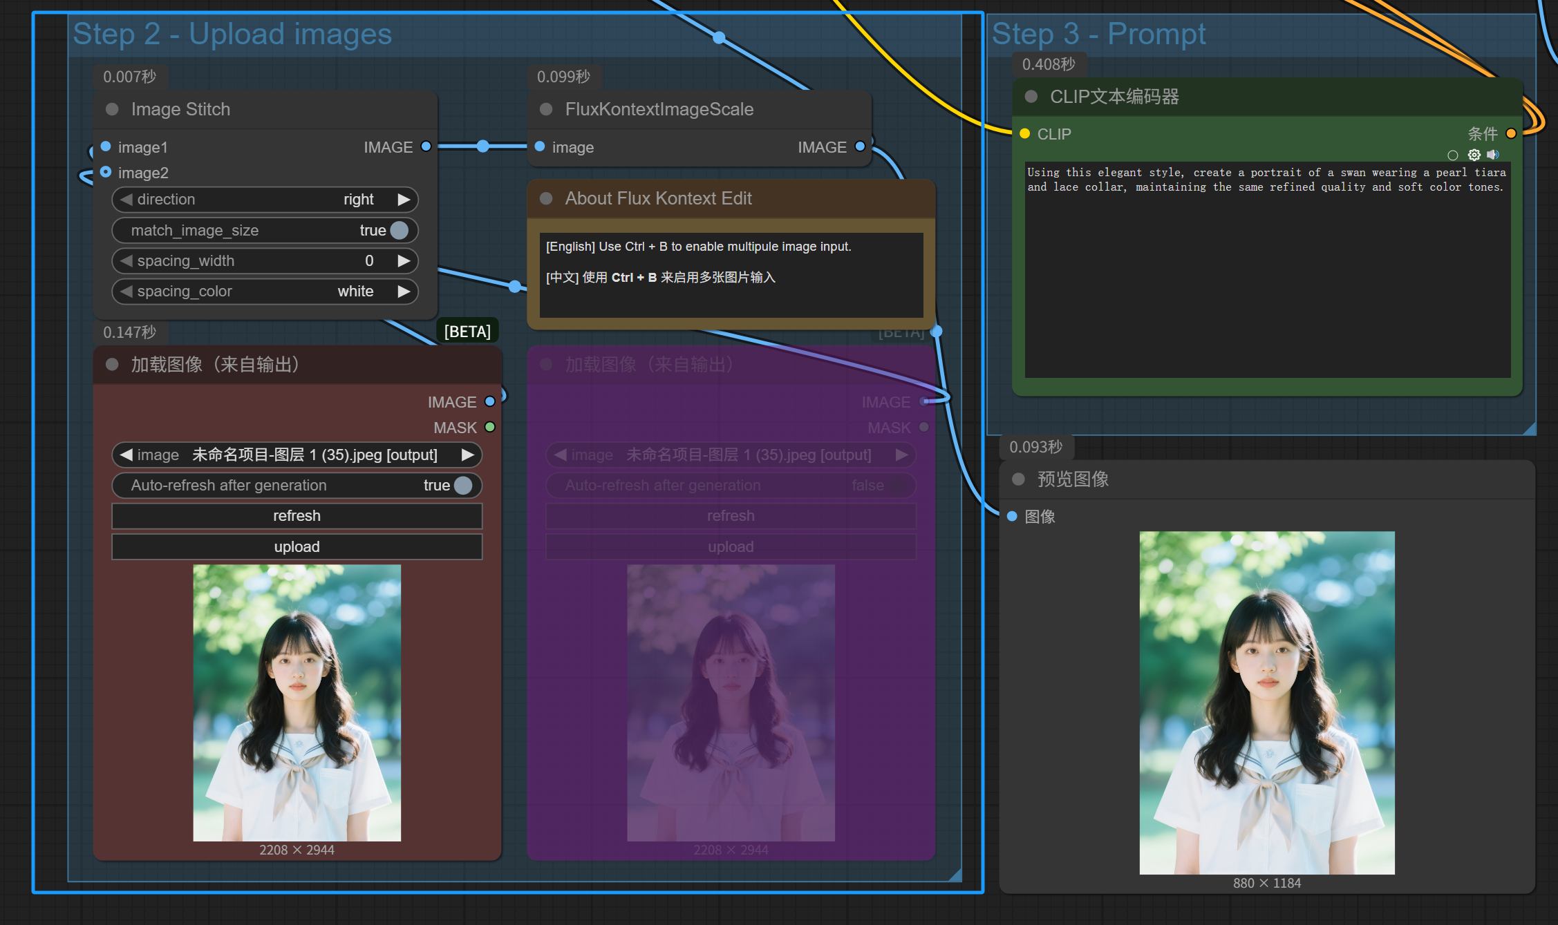Click into the CLIP prompt text area
1558x925 pixels.
pos(1267,276)
